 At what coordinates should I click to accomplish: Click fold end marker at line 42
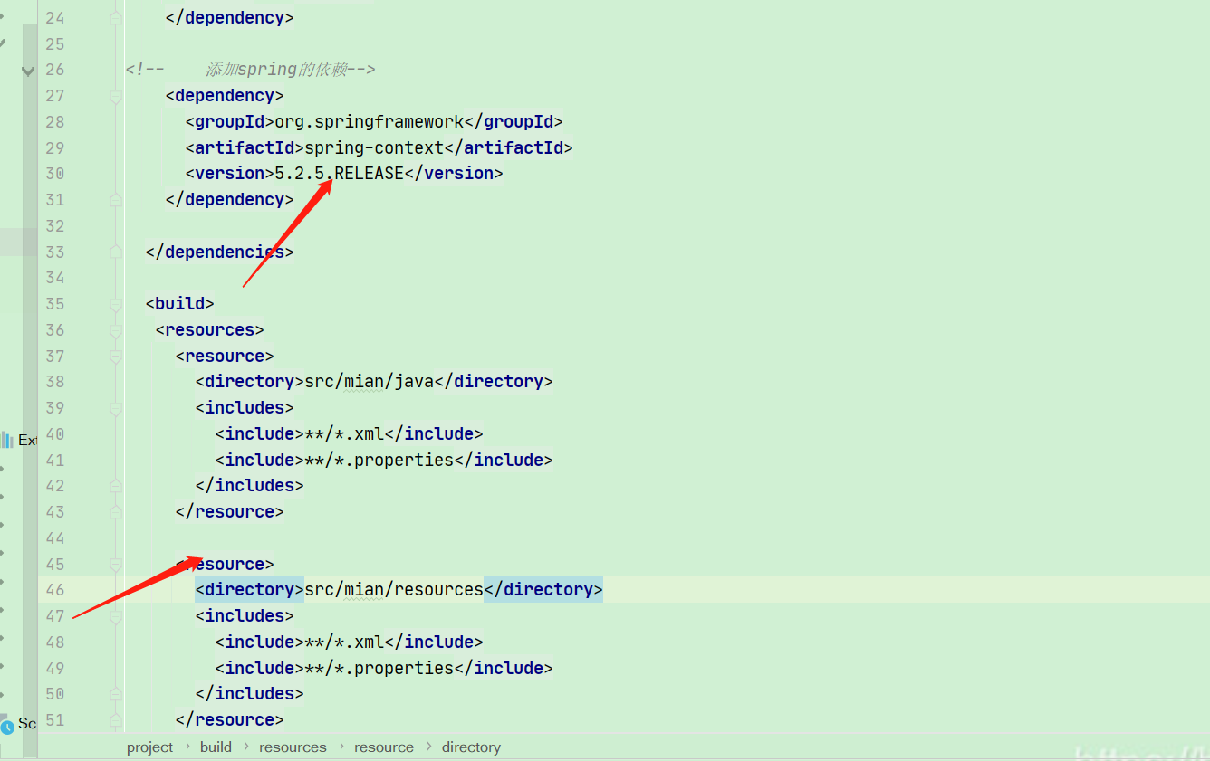pyautogui.click(x=115, y=486)
